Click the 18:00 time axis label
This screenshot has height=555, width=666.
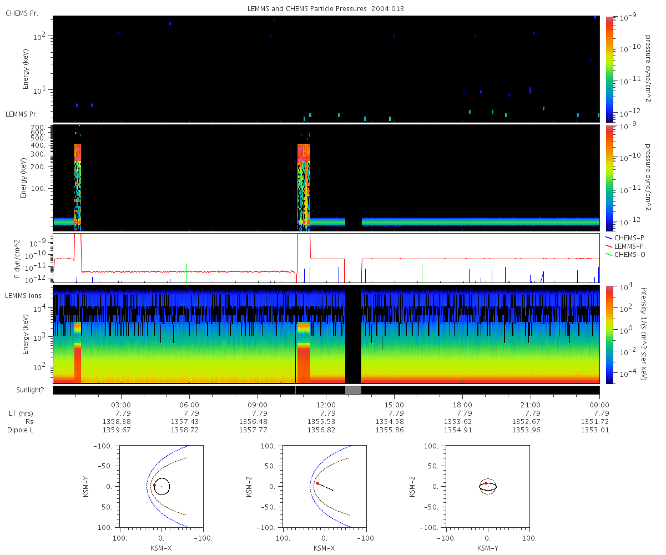pyautogui.click(x=462, y=405)
